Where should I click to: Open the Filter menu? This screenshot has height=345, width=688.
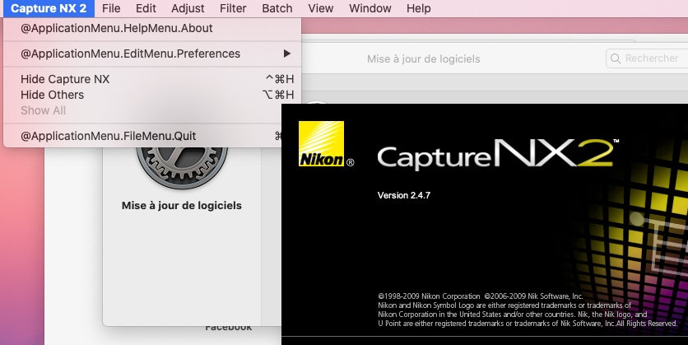(x=233, y=8)
